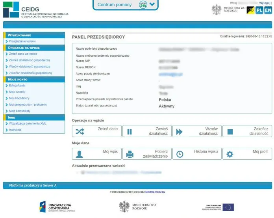Click the Platforma produkcyjna Serwer A text

[33, 185]
